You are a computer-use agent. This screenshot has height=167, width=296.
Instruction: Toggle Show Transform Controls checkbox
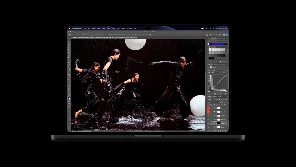coord(110,35)
